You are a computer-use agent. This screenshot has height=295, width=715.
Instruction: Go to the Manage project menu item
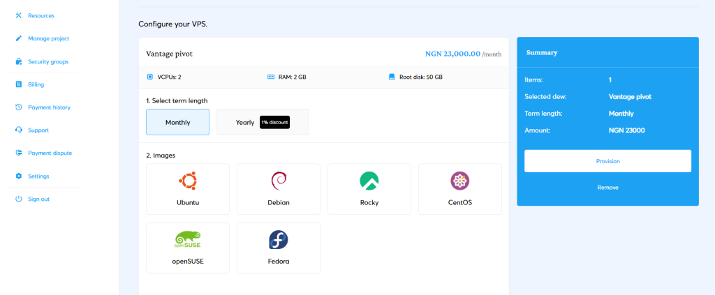48,38
